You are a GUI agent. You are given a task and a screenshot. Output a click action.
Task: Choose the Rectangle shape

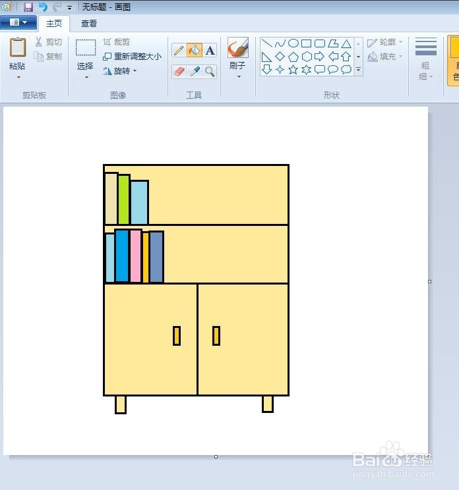306,43
